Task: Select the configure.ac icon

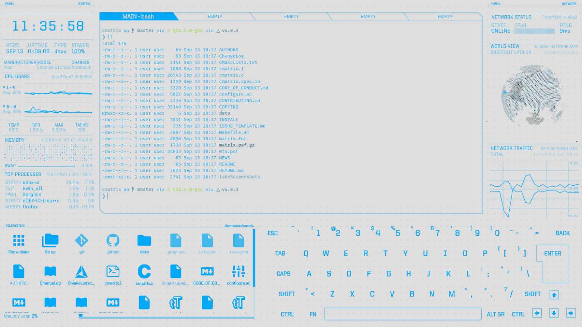Action: pos(238,272)
